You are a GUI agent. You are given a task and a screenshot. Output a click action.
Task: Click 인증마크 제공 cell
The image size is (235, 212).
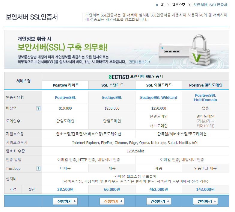coord(205,168)
